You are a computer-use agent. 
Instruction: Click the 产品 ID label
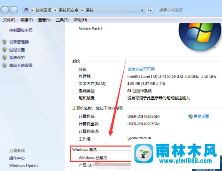point(85,165)
